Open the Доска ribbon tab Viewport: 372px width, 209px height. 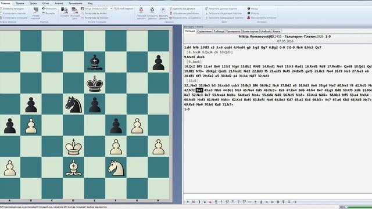33,3
